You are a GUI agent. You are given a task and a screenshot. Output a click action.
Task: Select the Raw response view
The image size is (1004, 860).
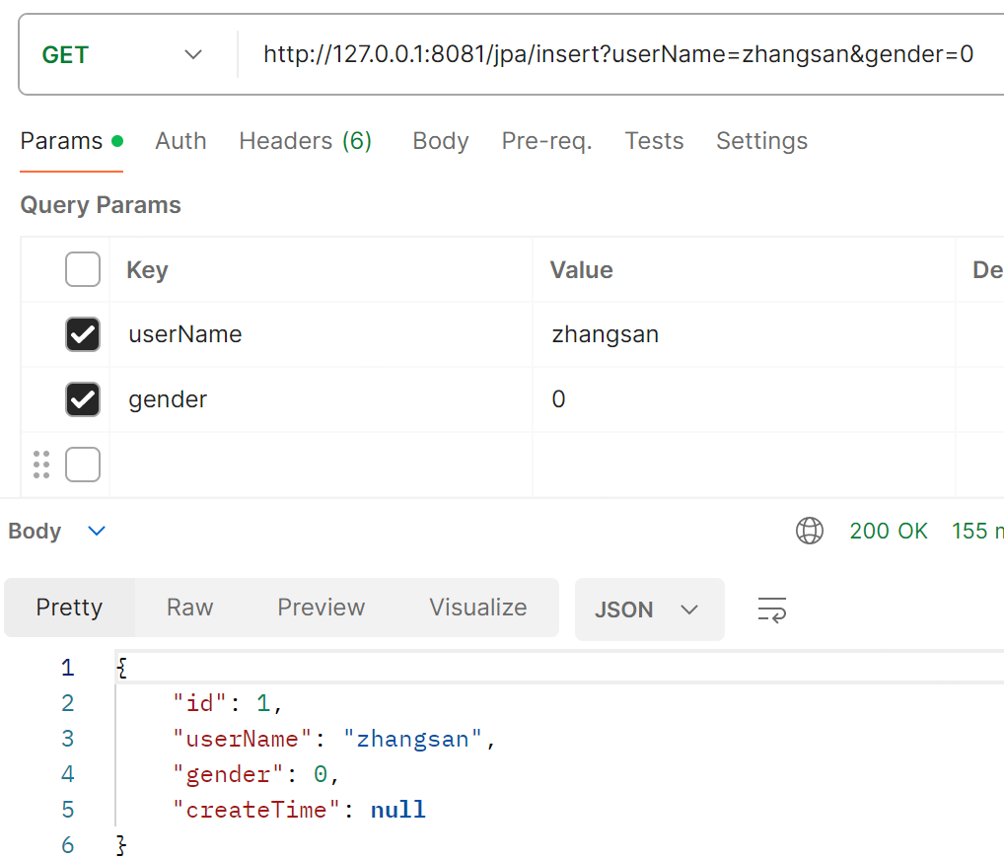click(x=189, y=608)
